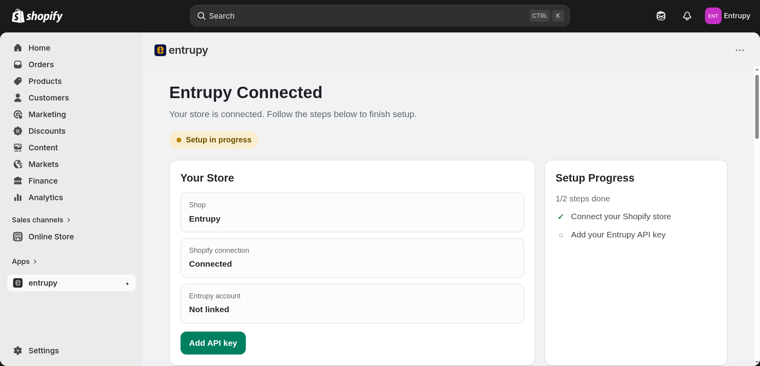Screen dimensions: 760x366
Task: Click the Home icon in sidebar
Action: pos(18,48)
